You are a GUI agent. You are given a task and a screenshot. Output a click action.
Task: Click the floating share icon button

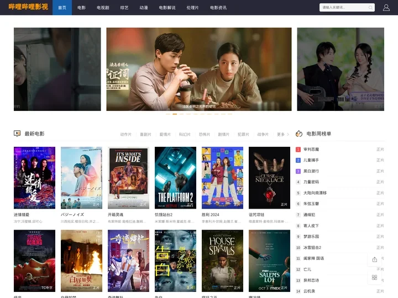374,259
